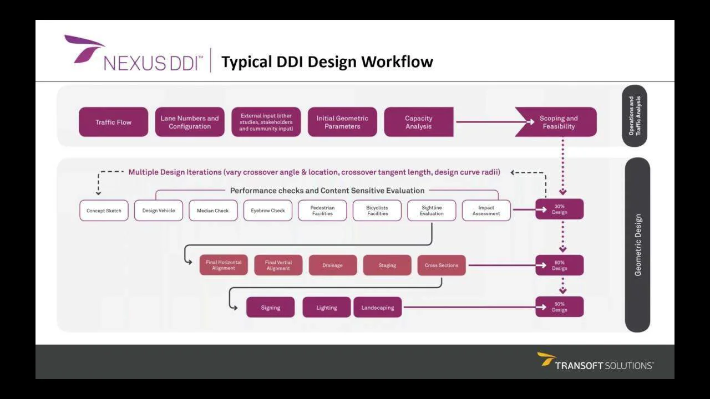Select the Sightline Evaluation box
This screenshot has width=710, height=399.
point(432,211)
